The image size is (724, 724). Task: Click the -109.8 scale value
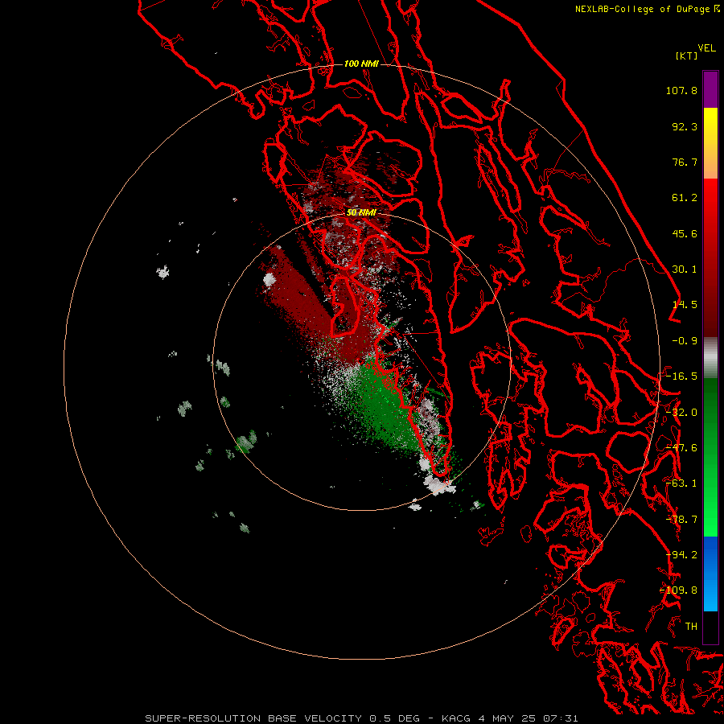679,590
